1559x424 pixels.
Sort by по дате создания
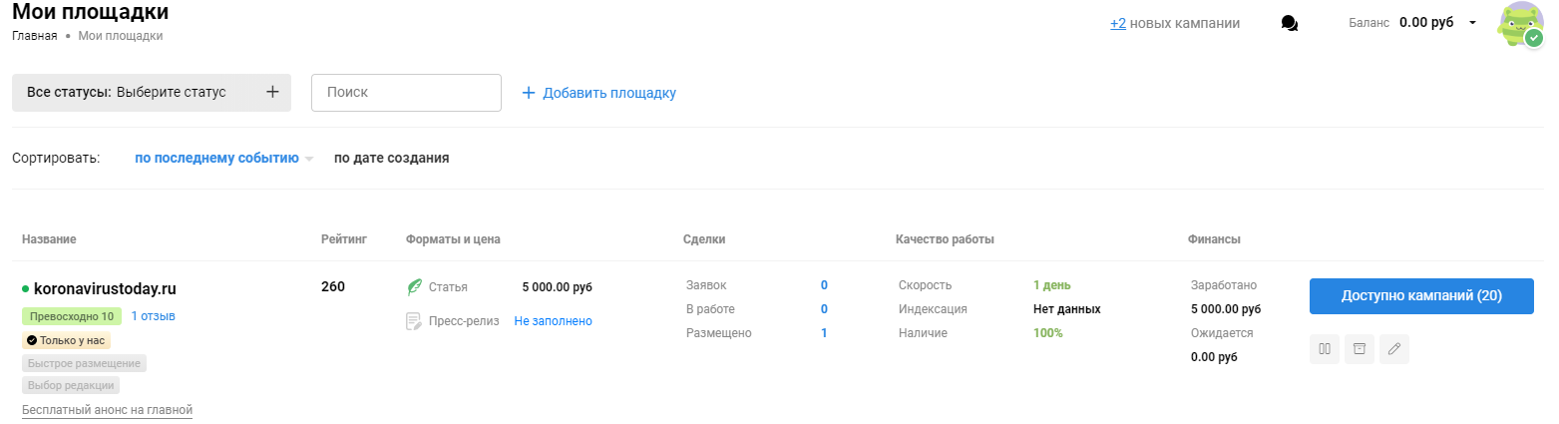(x=391, y=158)
